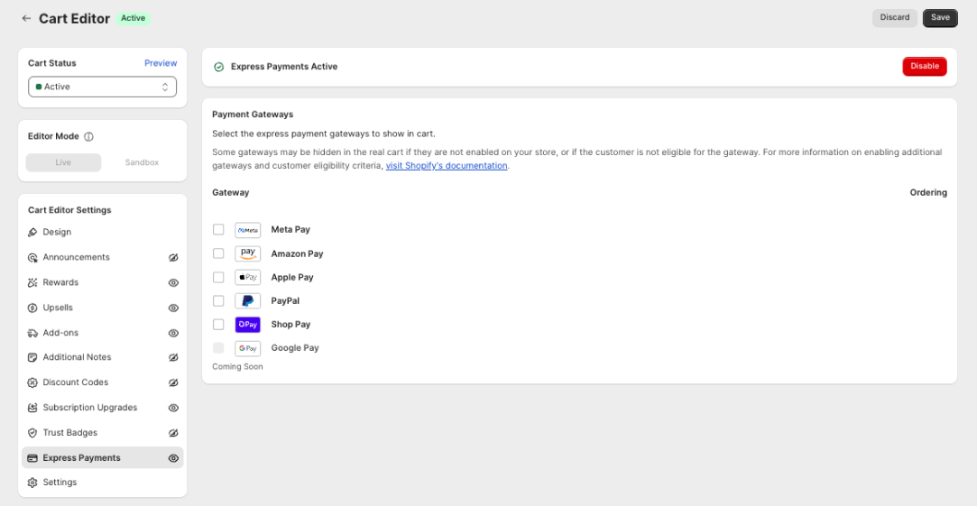Click the Discount Codes badge icon
Screen dimensions: 977x506
[33, 382]
